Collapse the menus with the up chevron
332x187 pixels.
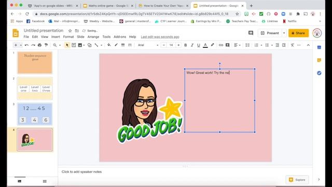click(x=308, y=45)
